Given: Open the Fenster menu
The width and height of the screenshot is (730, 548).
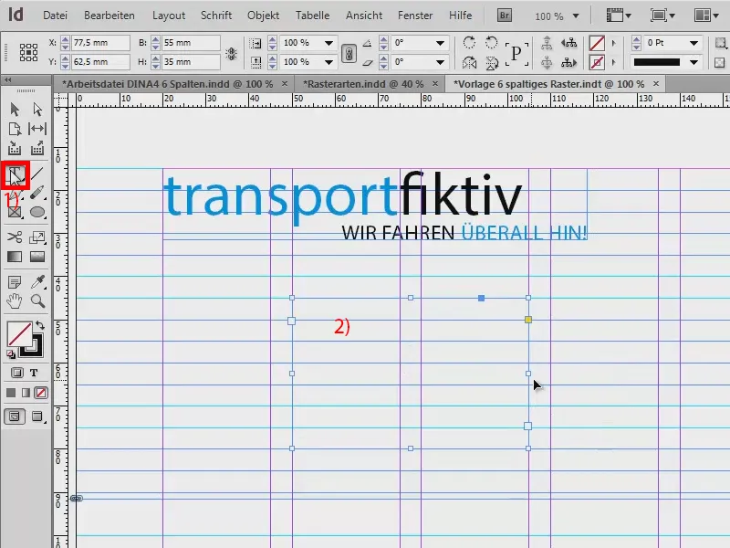Looking at the screenshot, I should [414, 15].
